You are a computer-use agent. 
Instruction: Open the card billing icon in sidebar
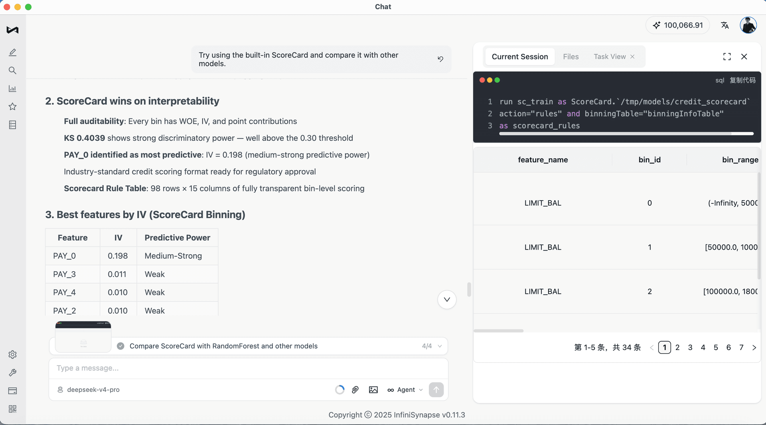tap(12, 391)
